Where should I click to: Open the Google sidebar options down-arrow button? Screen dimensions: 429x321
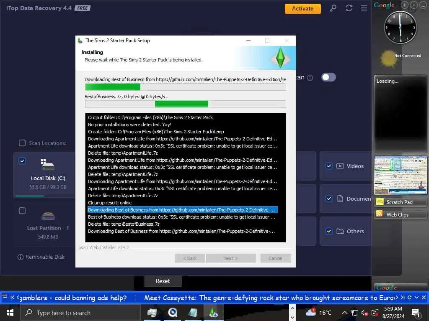(414, 5)
